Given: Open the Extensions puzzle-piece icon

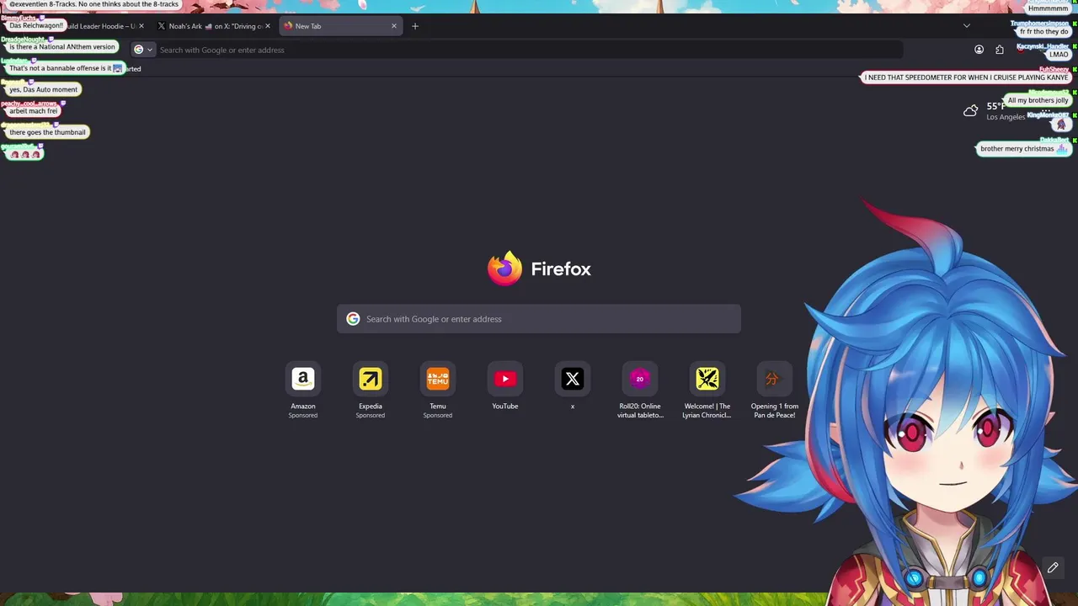Looking at the screenshot, I should pos(1000,50).
